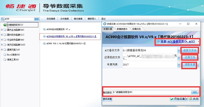This screenshot has height=107, width=204.
Task: Open the 年度列表 year dropdown
Action: tap(179, 64)
